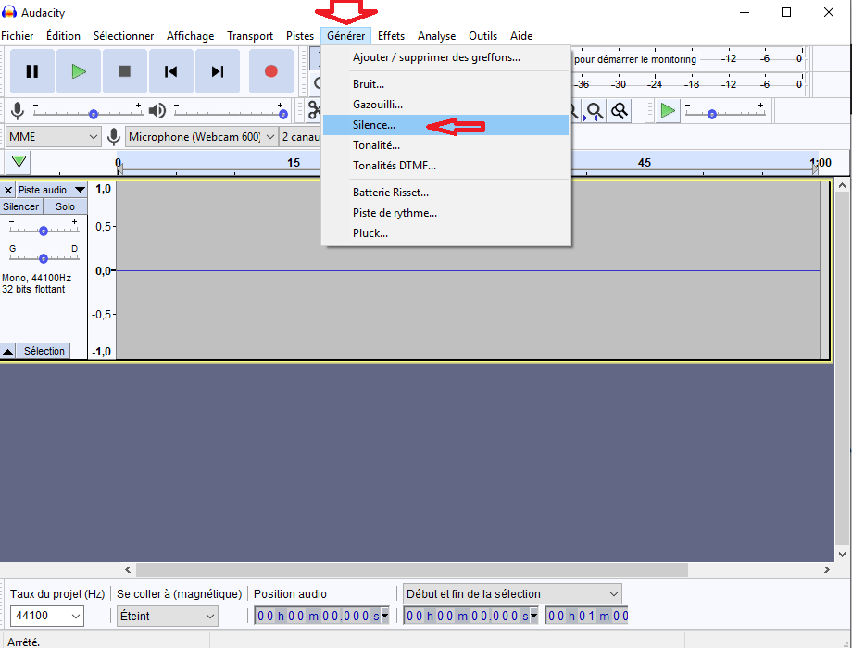
Task: Select Tonalités DTMF... menu entry
Action: coord(394,166)
